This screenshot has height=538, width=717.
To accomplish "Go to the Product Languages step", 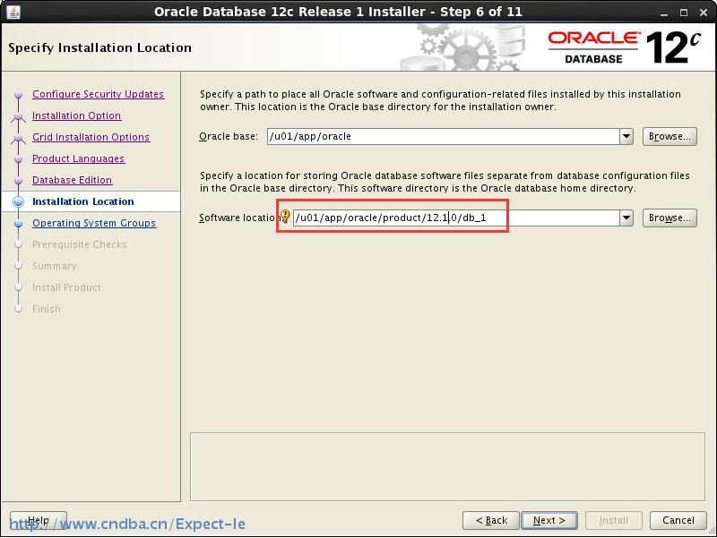I will click(78, 158).
